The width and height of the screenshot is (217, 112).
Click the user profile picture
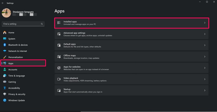[x=7, y=13]
